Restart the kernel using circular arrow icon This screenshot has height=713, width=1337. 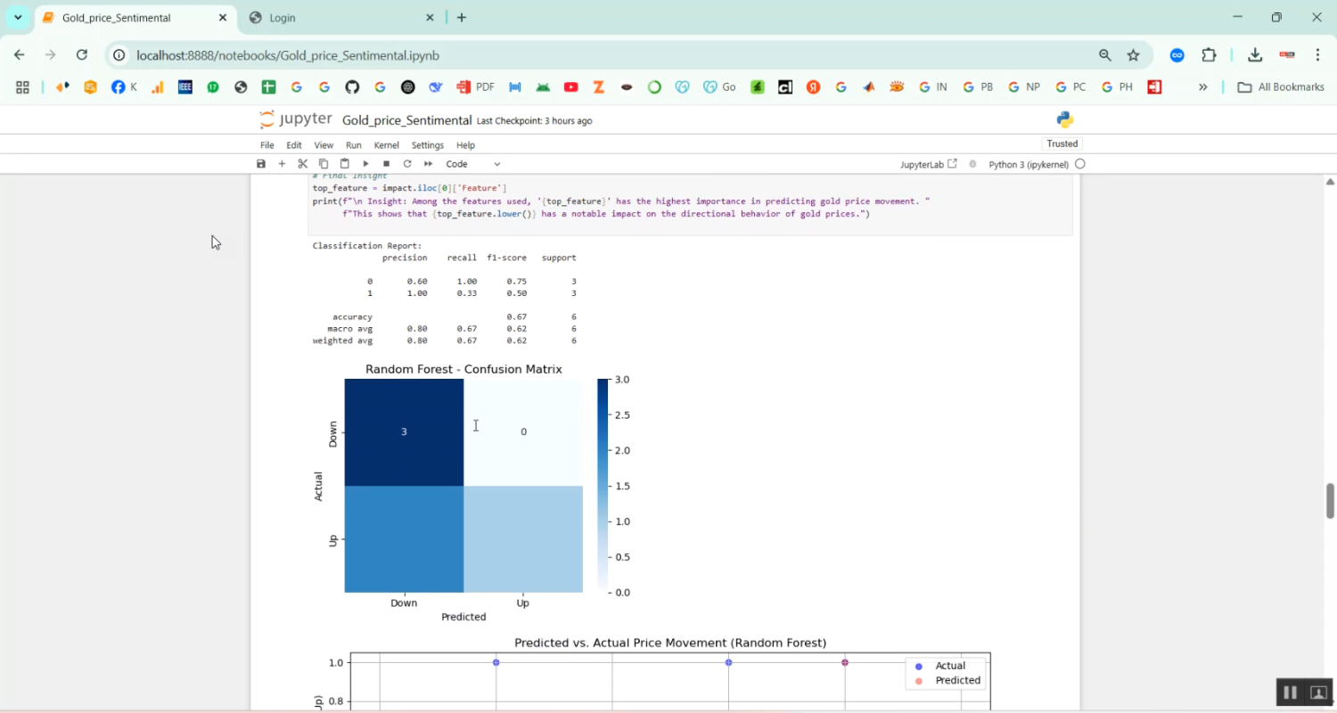point(407,164)
